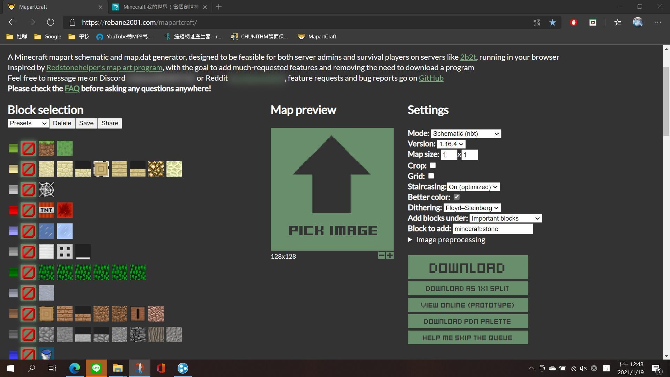Open the MapartCraft bookmark

coord(317,37)
